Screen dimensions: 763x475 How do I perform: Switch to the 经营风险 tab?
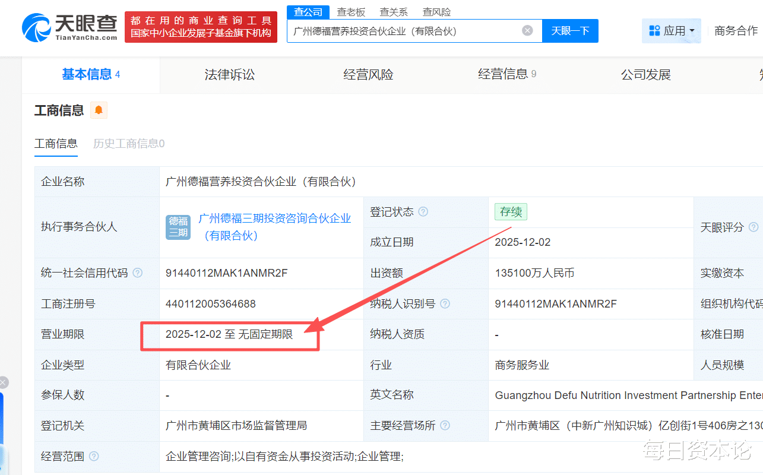(368, 75)
